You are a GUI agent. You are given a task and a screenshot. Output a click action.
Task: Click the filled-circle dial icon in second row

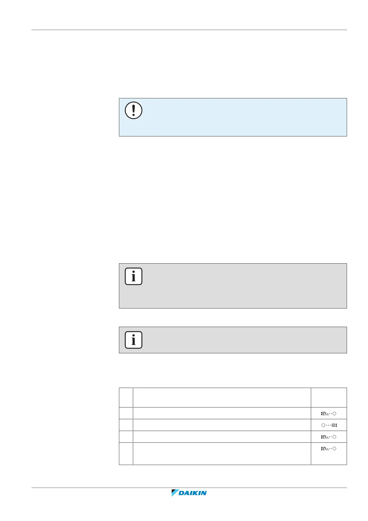click(x=329, y=425)
